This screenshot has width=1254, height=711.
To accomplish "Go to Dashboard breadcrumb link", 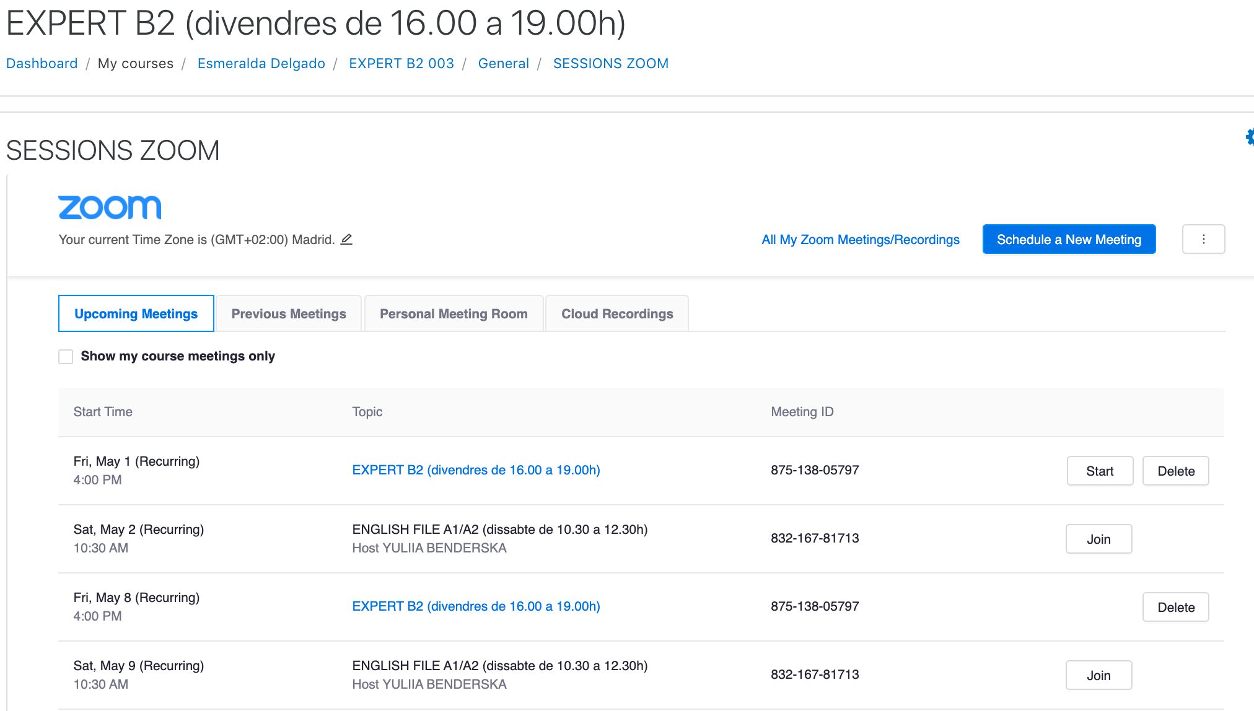I will 42,63.
